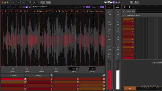Select the first (vocals) stem icon
The height and width of the screenshot is (91, 162).
21,7
